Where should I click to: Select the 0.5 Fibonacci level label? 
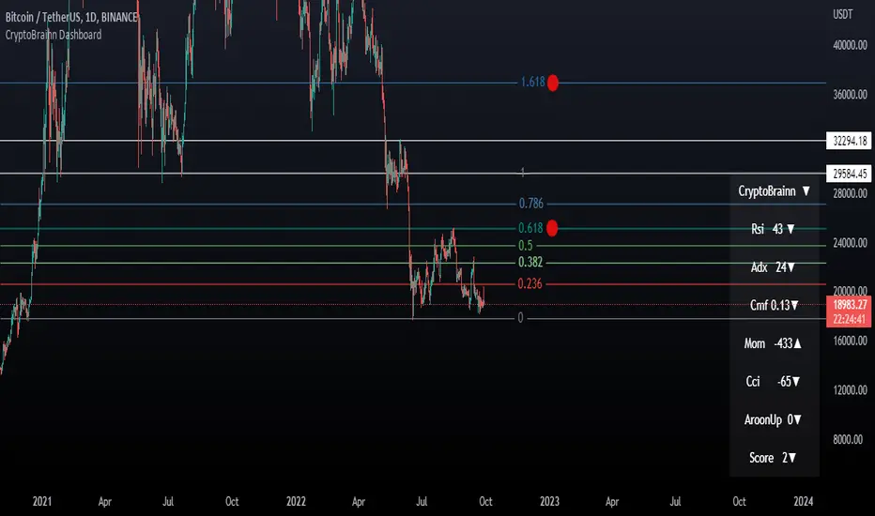coord(525,246)
